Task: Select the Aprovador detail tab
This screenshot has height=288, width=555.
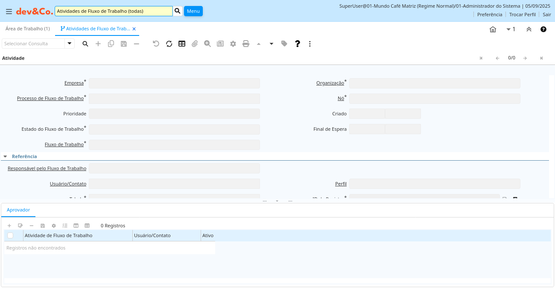Action: 18,210
